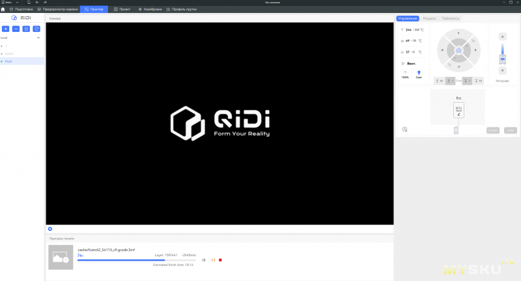Screen dimensions: 521x281
Task: Move the head in the +X direction
Action: (x=475, y=50)
